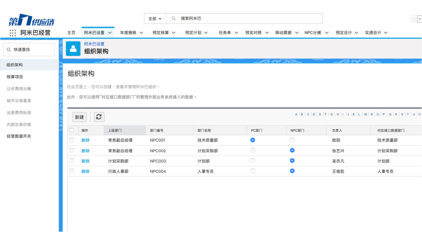Open the 全部 search scope dropdown
This screenshot has width=422, height=232.
click(155, 19)
